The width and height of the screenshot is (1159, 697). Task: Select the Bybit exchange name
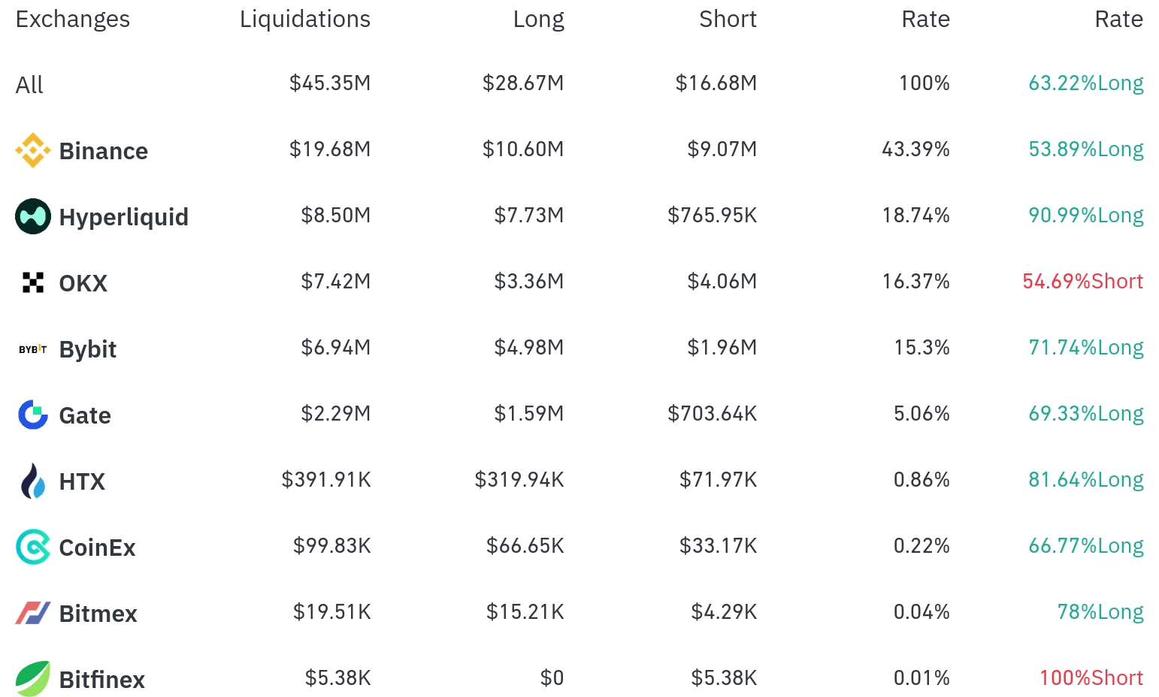[x=88, y=349]
